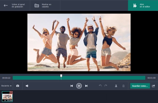Share the video with the export arrow icon

tap(153, 86)
